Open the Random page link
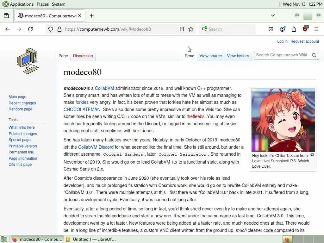This screenshot has height=243, width=324. pyautogui.click(x=20, y=109)
